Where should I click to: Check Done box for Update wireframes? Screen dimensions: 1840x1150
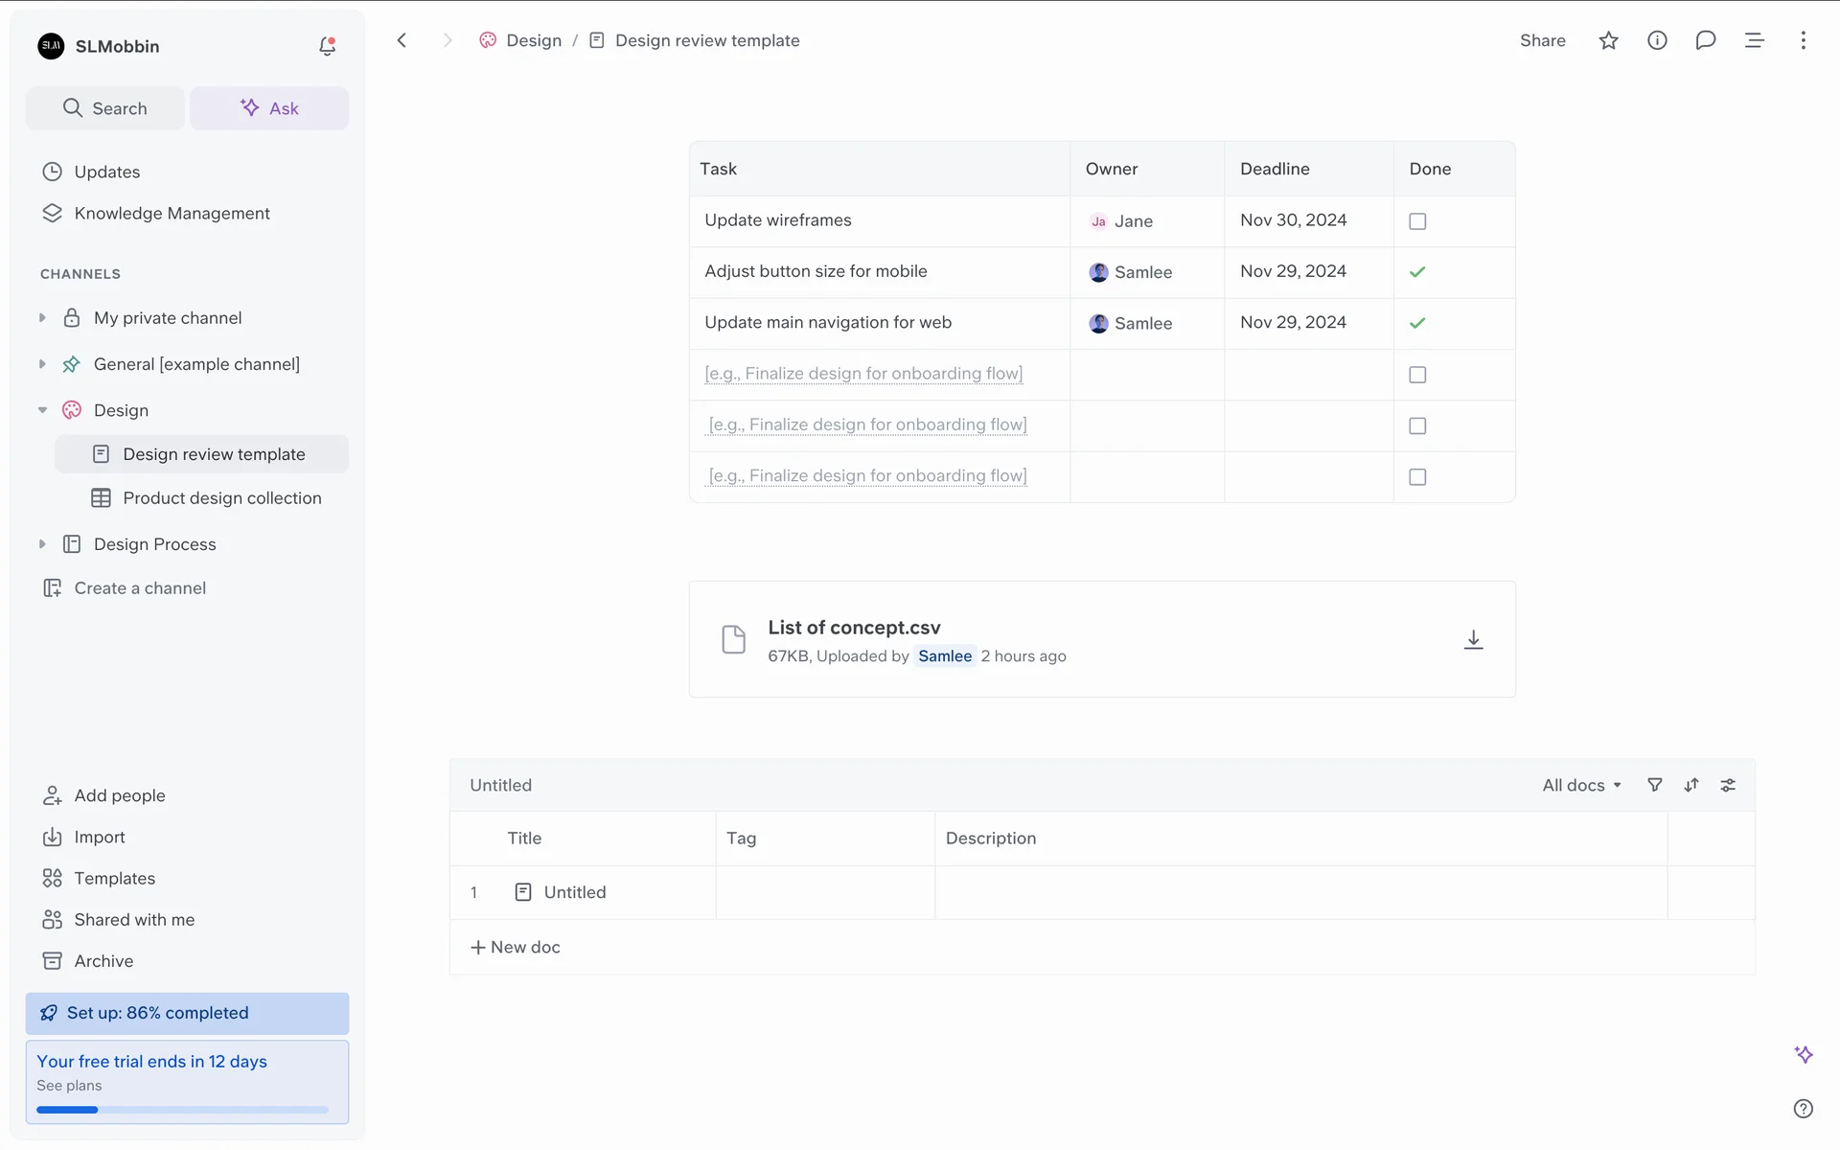[x=1417, y=221]
